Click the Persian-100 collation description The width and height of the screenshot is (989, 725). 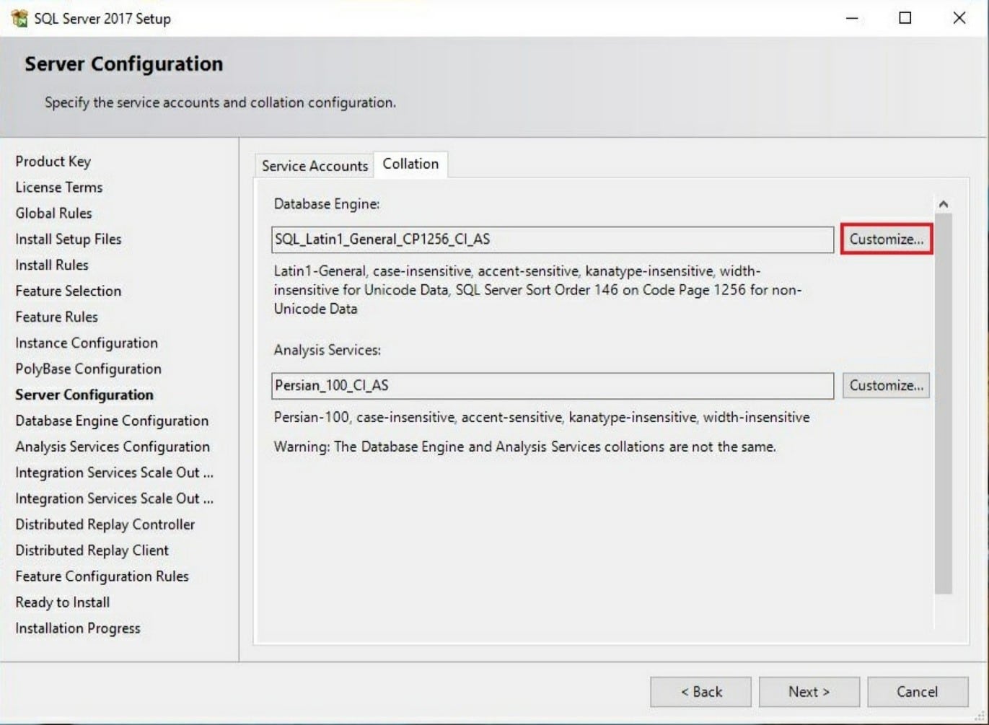tap(541, 418)
